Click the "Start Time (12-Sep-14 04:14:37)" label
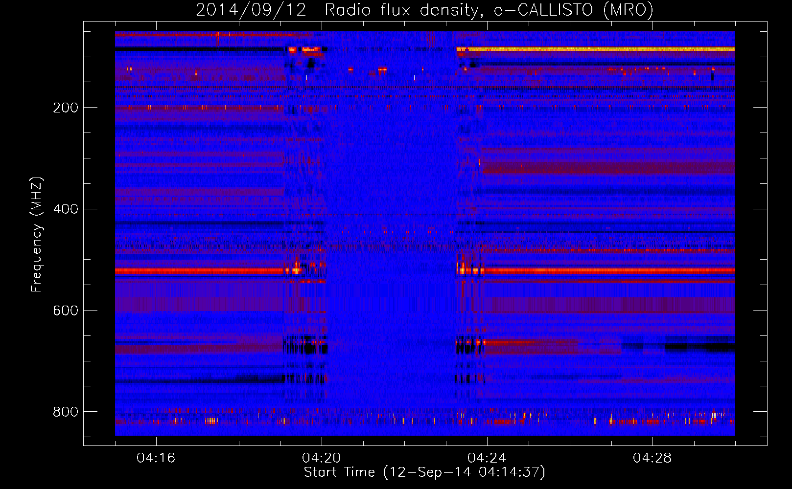This screenshot has height=489, width=792. tap(424, 472)
